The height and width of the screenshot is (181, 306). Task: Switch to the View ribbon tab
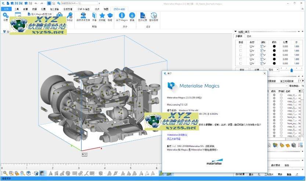pyautogui.click(x=106, y=9)
